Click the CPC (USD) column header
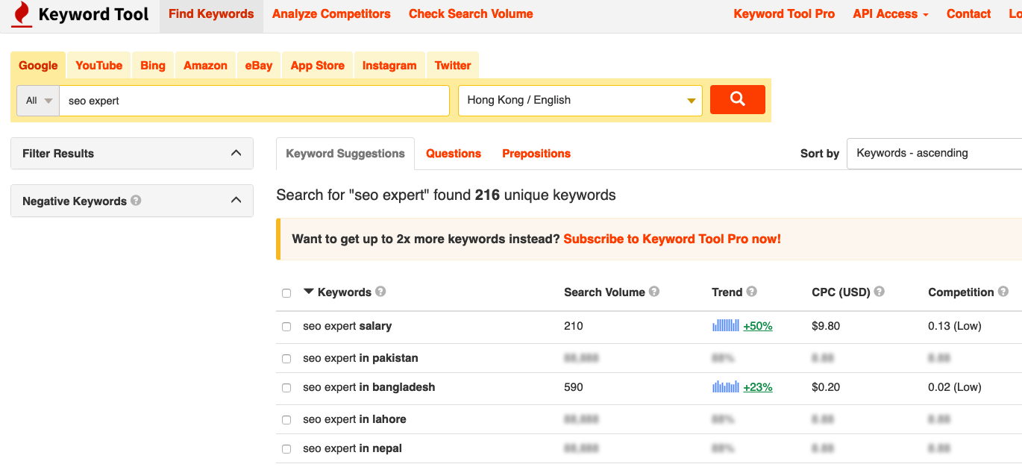Image resolution: width=1022 pixels, height=467 pixels. (841, 292)
